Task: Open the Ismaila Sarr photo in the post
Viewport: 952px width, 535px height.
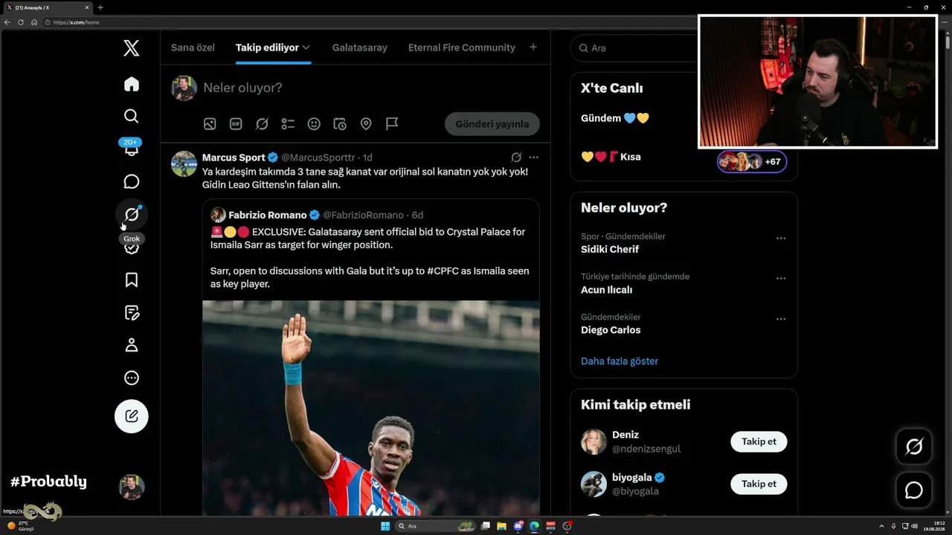Action: 371,408
